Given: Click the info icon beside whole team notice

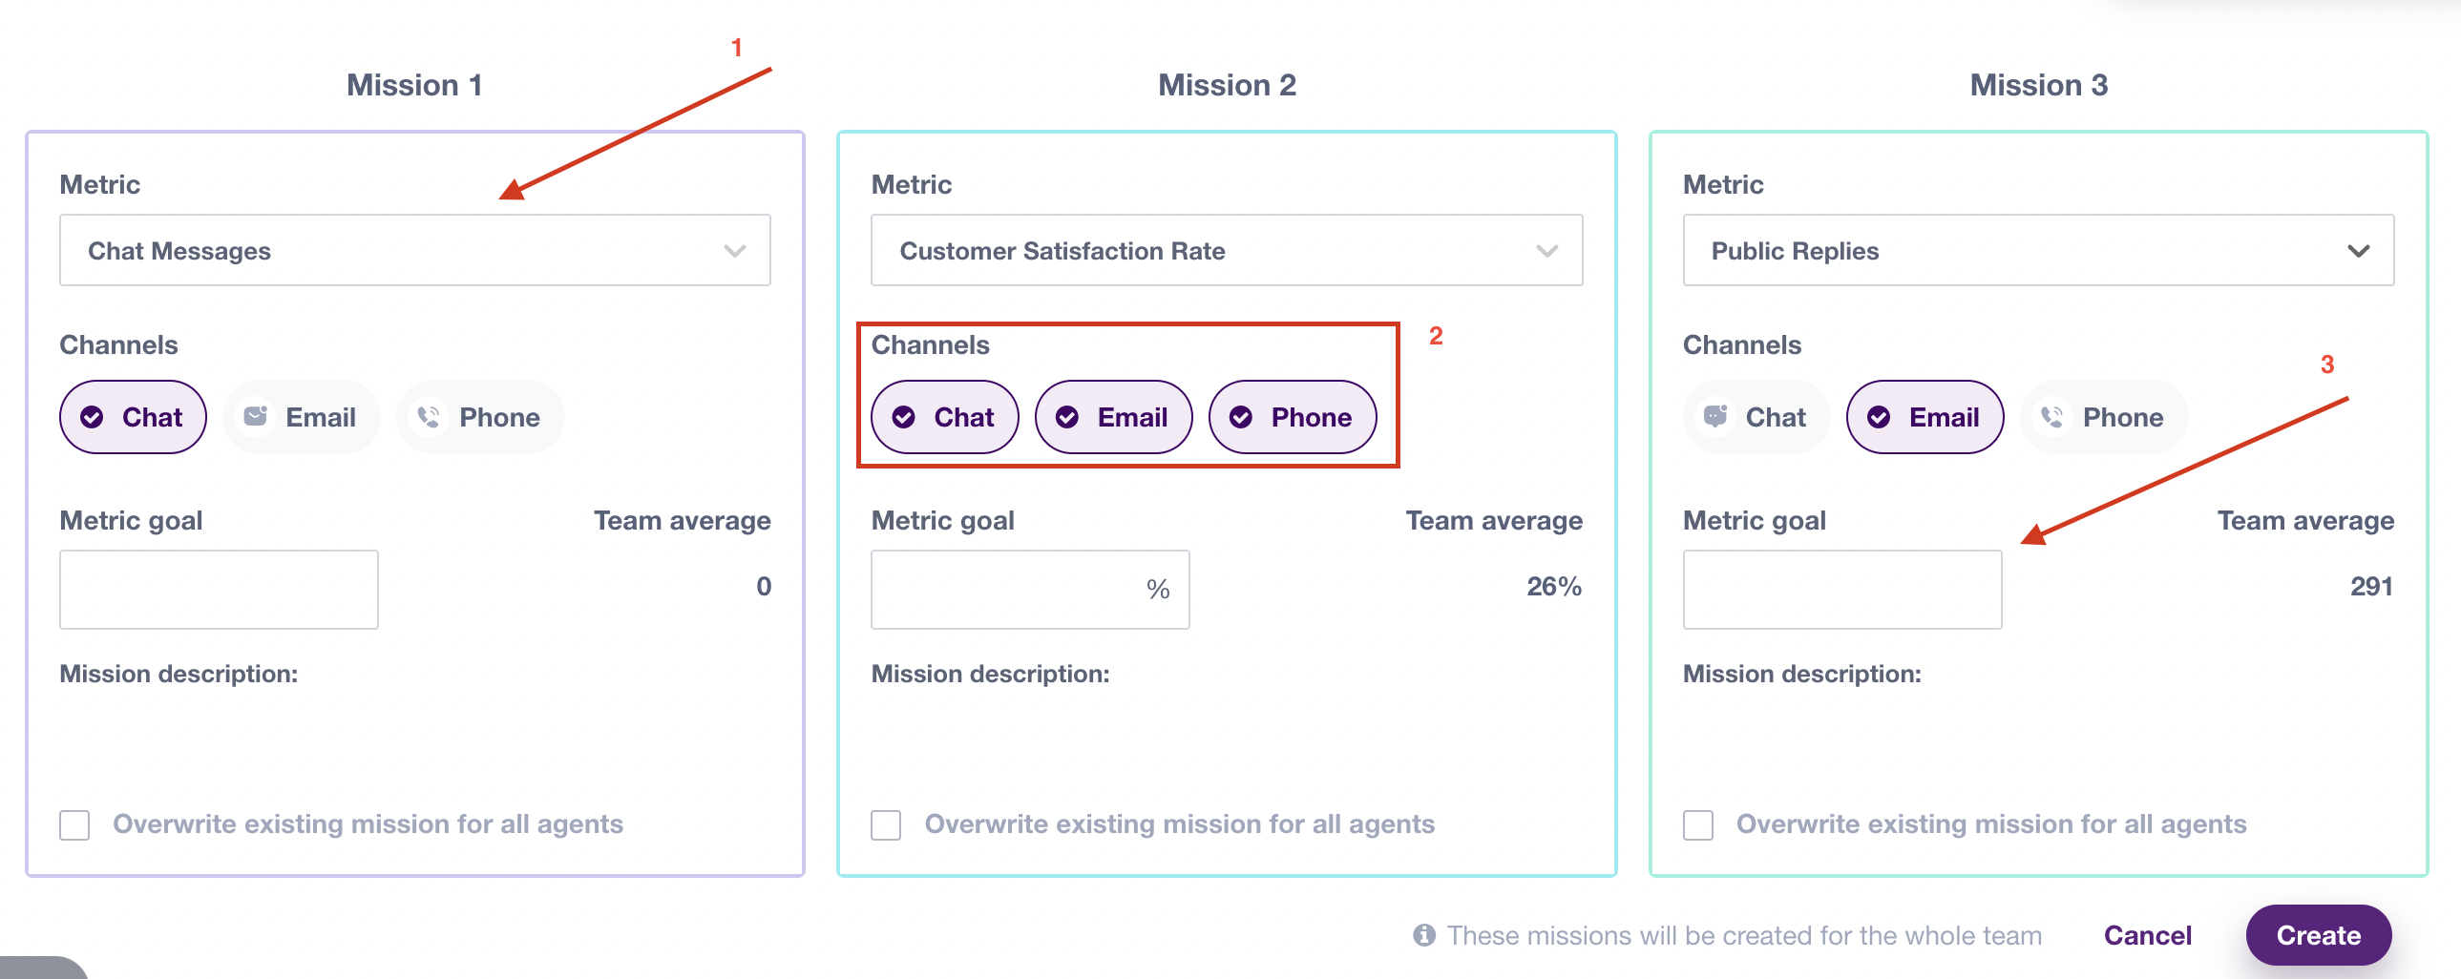Looking at the screenshot, I should (1424, 934).
